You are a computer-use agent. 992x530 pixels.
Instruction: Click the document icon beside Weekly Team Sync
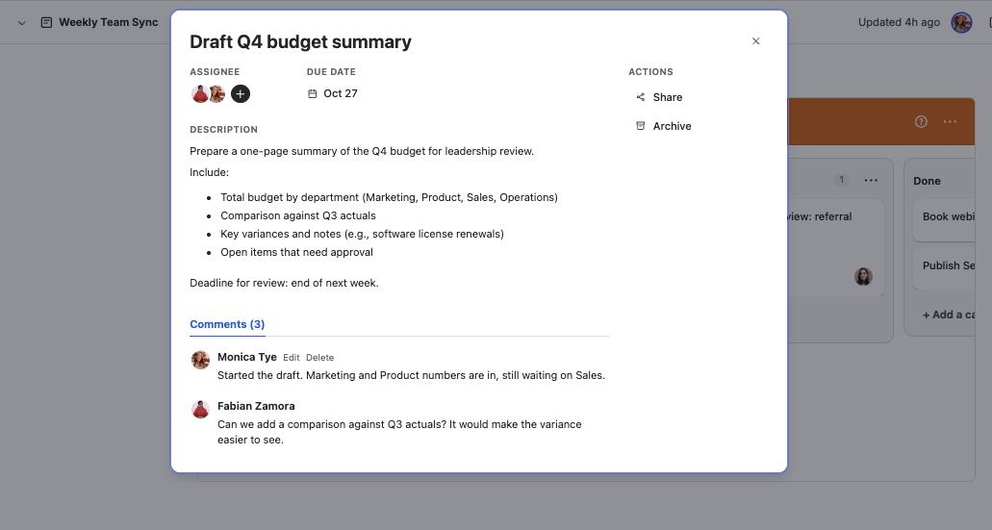coord(46,22)
